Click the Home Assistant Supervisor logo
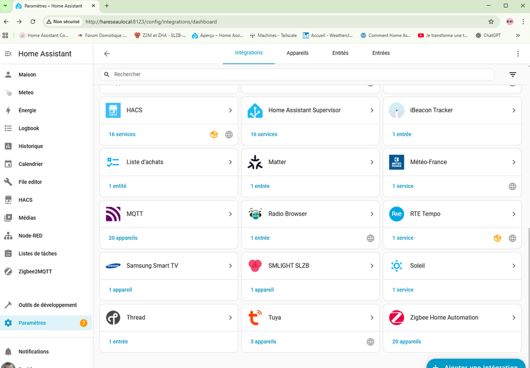 click(x=255, y=110)
